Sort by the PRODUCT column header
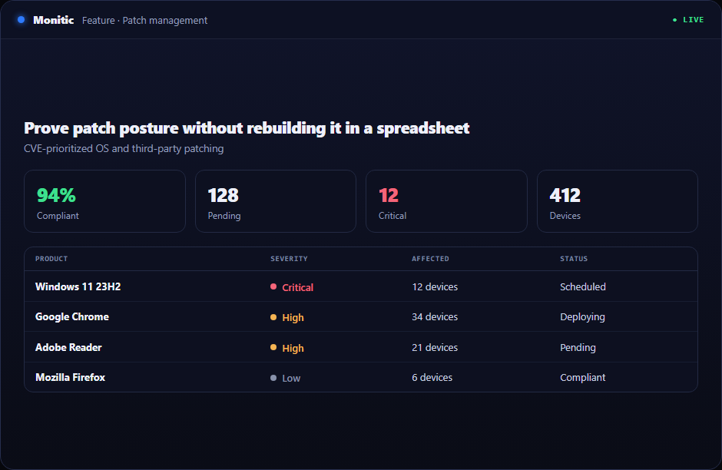This screenshot has height=470, width=722. click(51, 259)
